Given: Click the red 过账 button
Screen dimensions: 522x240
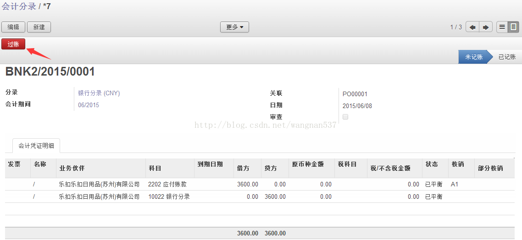Looking at the screenshot, I should 13,44.
